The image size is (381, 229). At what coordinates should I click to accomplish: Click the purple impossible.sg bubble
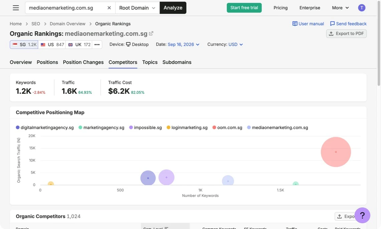[x=166, y=177]
